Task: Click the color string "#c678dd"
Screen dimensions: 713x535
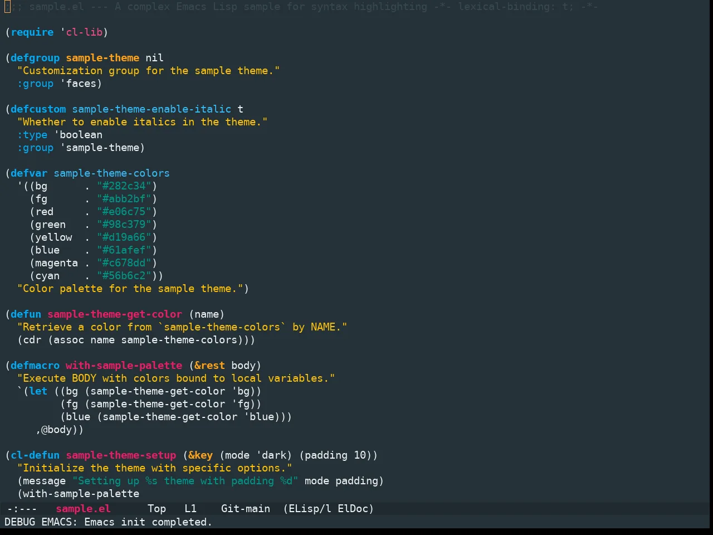Action: coord(124,263)
